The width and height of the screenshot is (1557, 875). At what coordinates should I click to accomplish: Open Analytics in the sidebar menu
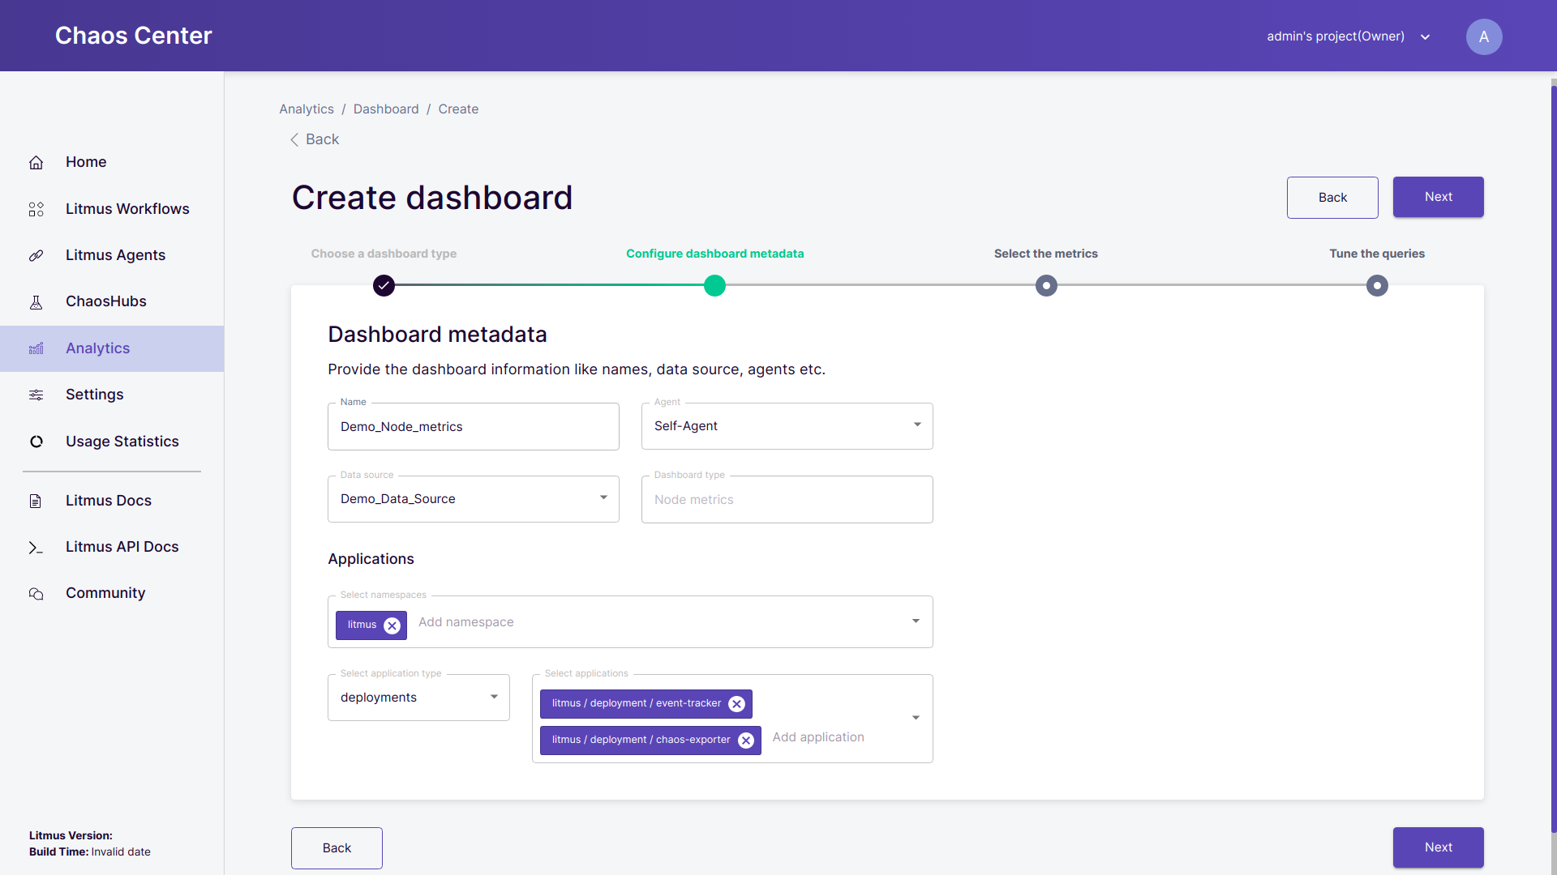tap(97, 348)
